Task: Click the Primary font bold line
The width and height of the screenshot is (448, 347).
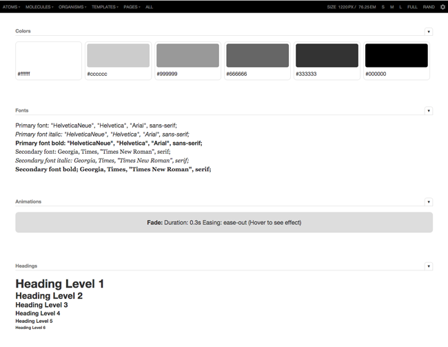Action: tap(109, 143)
